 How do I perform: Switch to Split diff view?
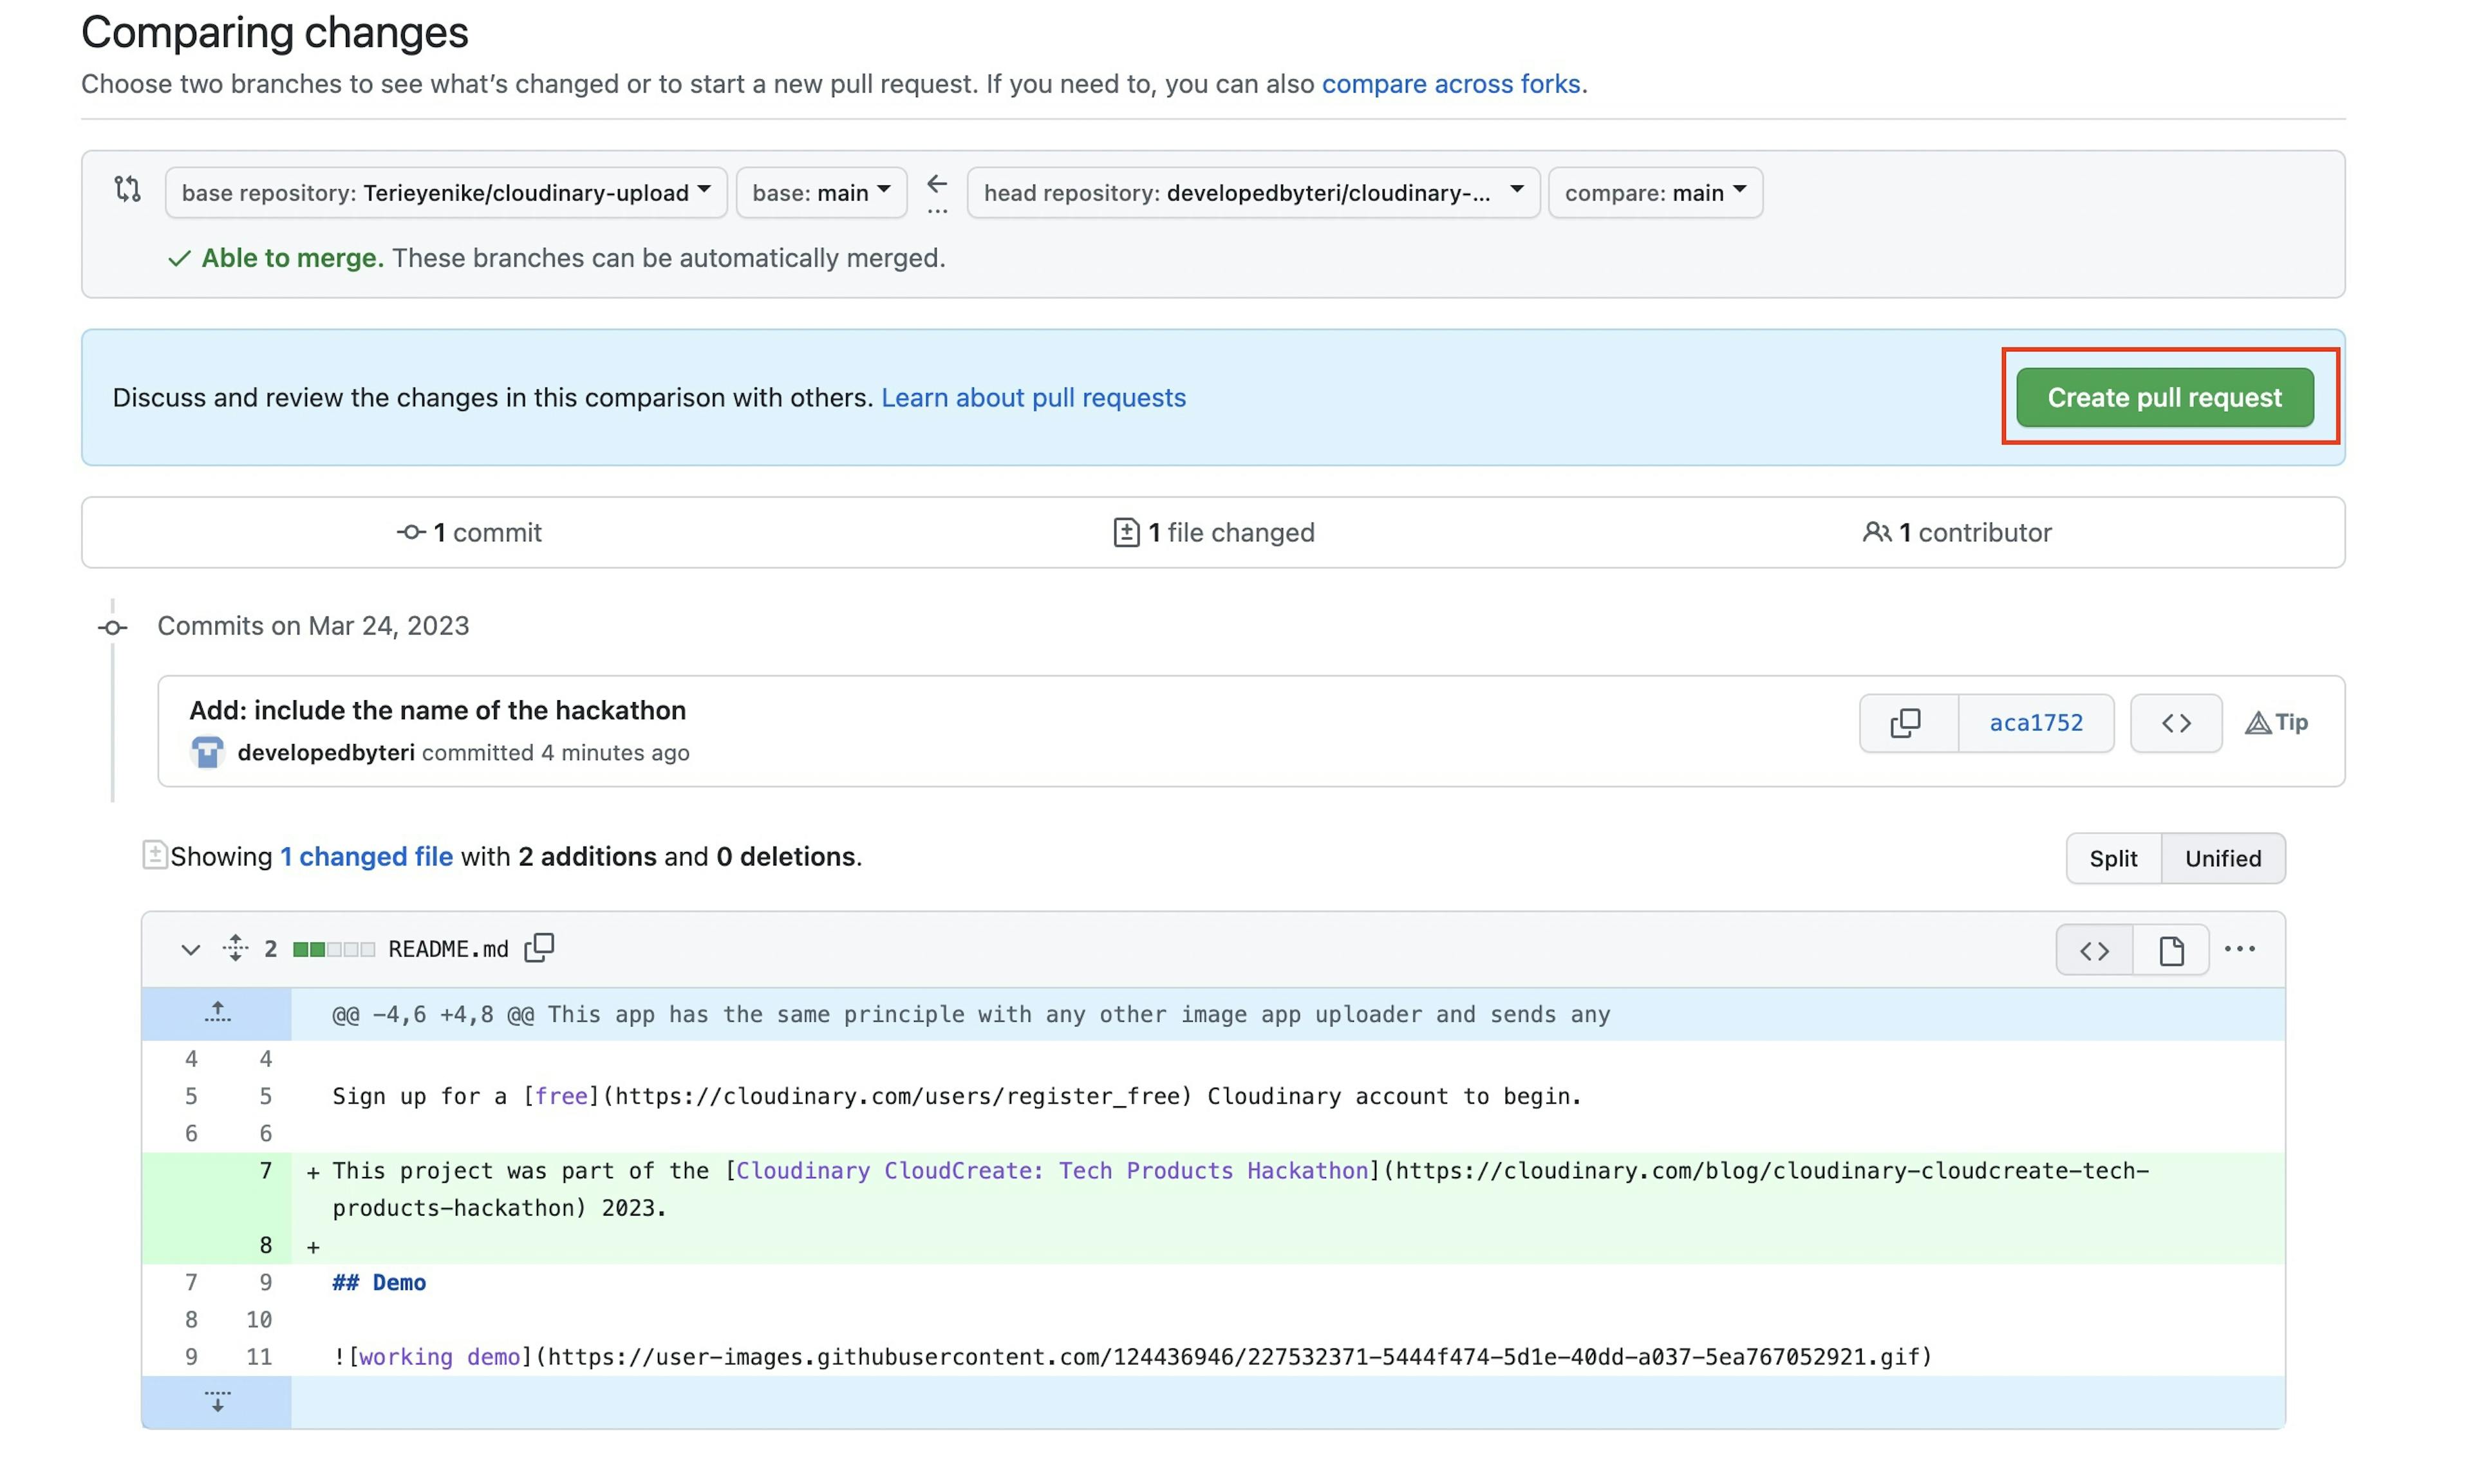tap(2113, 858)
